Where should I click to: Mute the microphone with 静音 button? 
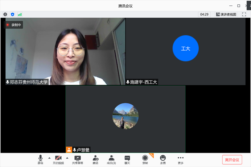point(40,159)
